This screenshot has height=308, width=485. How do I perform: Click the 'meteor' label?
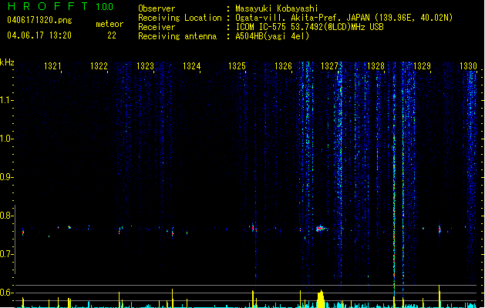click(x=109, y=24)
